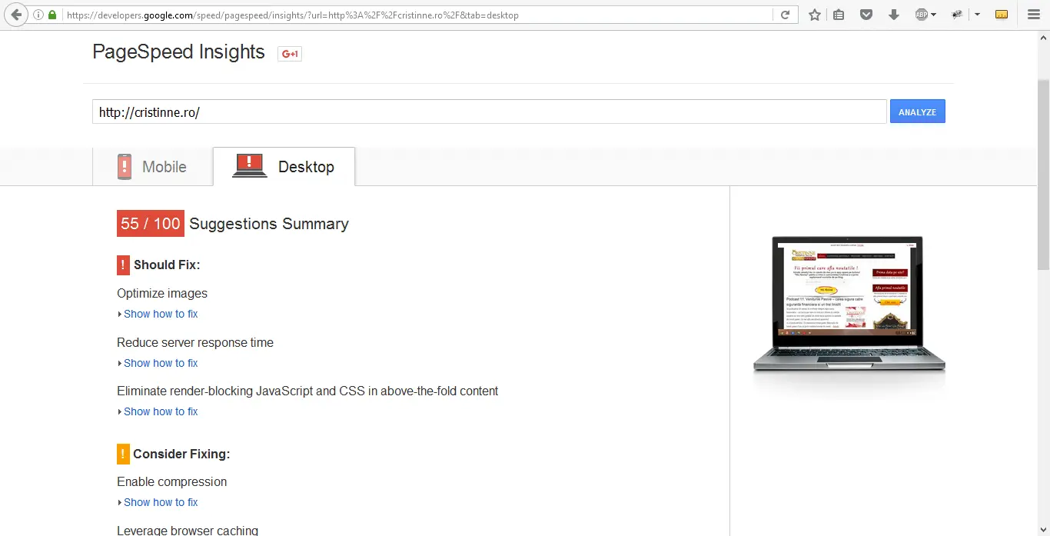The height and width of the screenshot is (536, 1050).
Task: Click the Suggestions Summary heading
Action: (x=269, y=224)
